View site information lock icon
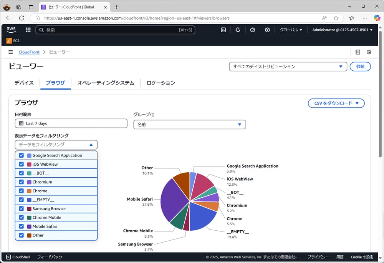The height and width of the screenshot is (263, 384). (x=38, y=18)
